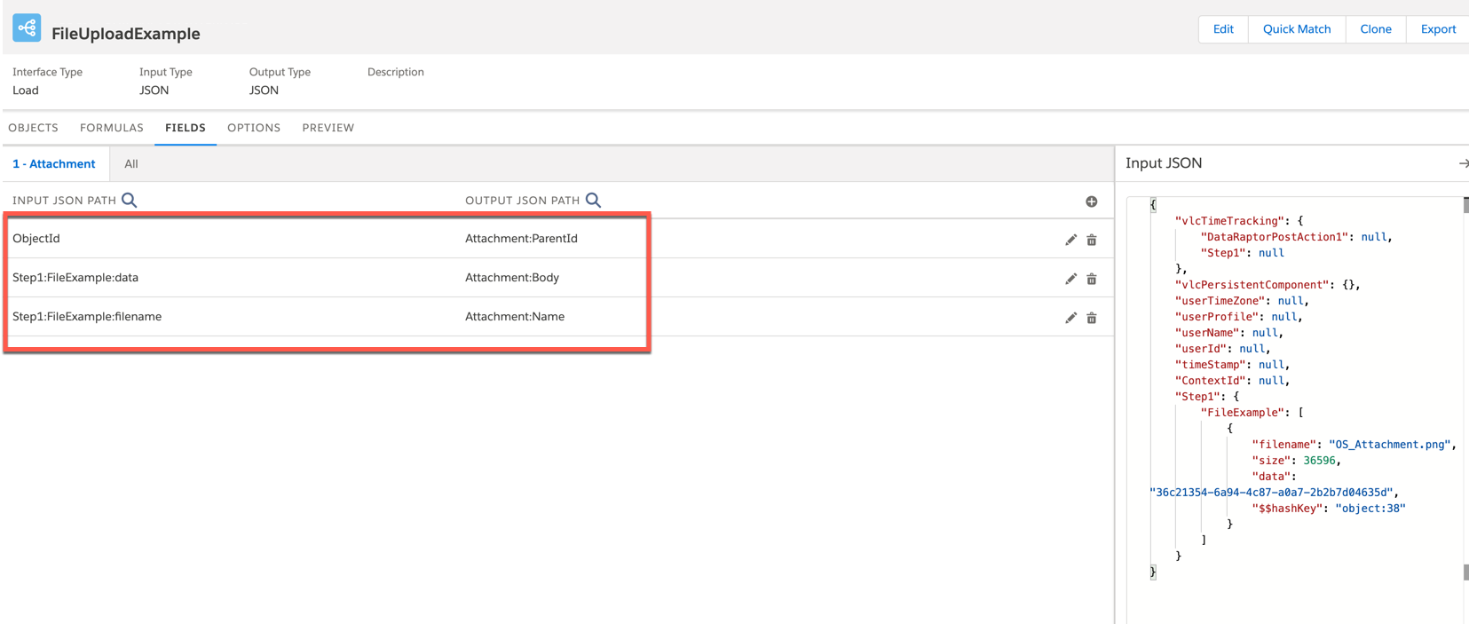Switch to the OBJECTS tab

tap(34, 128)
